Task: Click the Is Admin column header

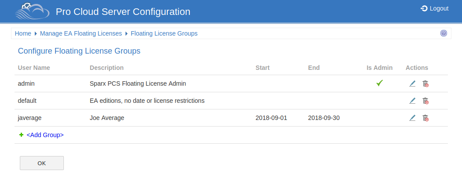Action: pyautogui.click(x=379, y=68)
